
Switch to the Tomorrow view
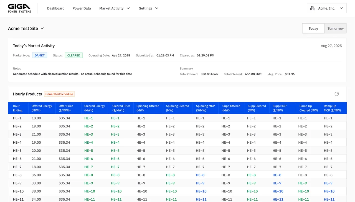point(336,28)
